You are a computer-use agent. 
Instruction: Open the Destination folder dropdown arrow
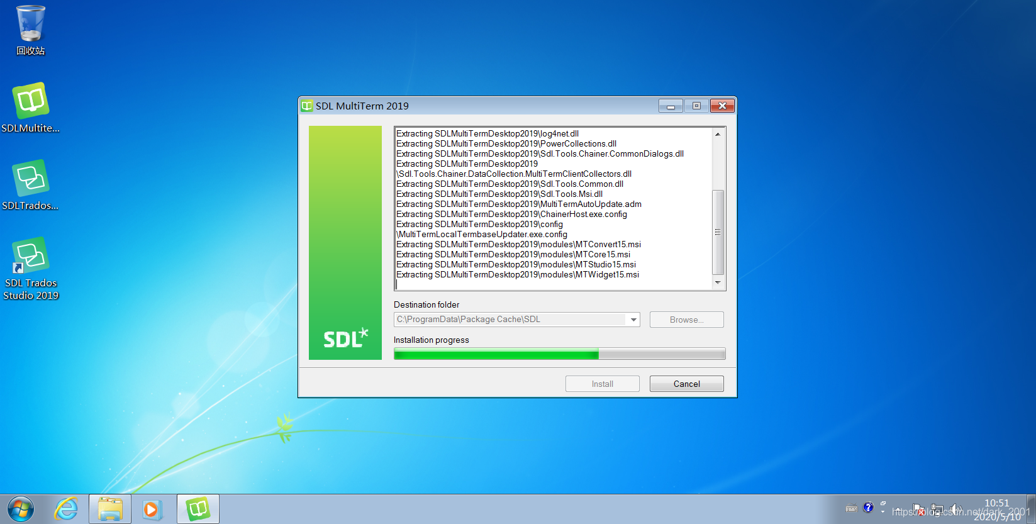633,320
